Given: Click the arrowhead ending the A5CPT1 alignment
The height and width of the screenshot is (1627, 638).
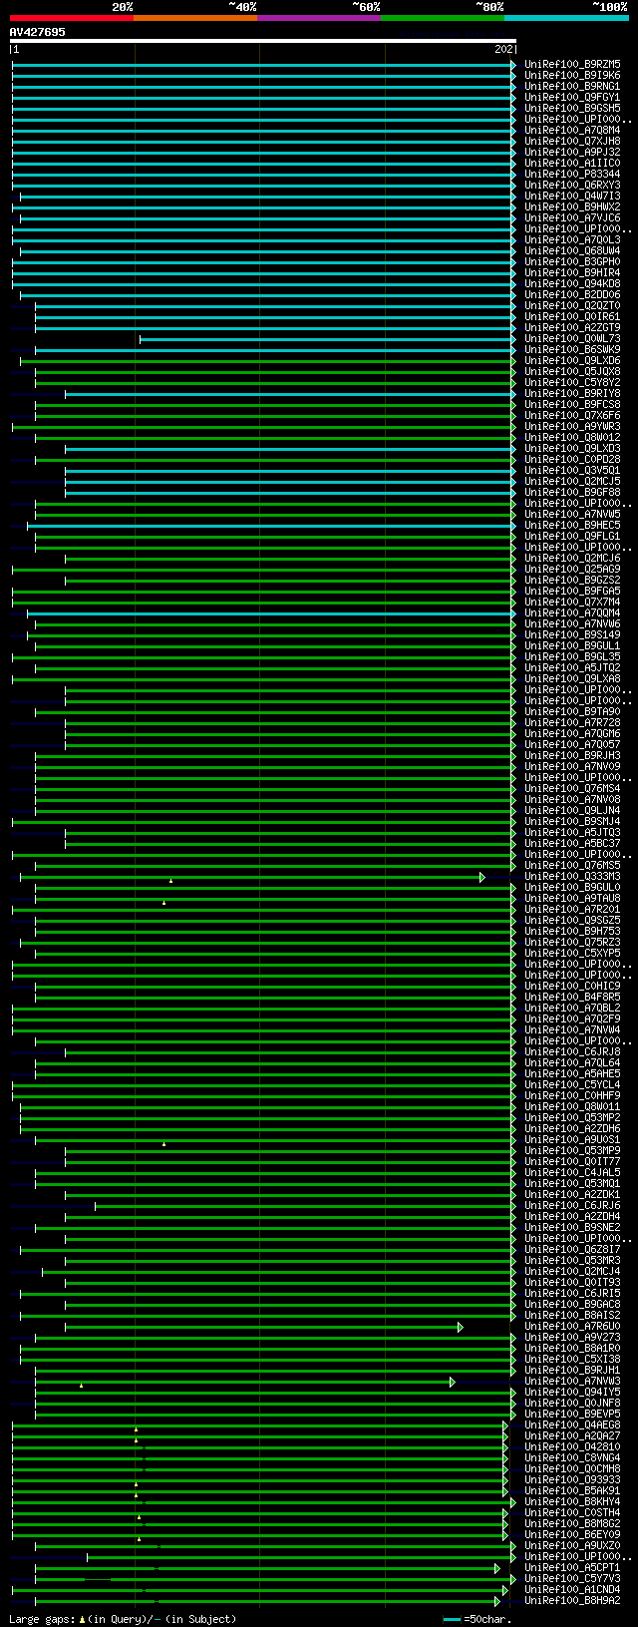Looking at the screenshot, I should coord(497,1568).
